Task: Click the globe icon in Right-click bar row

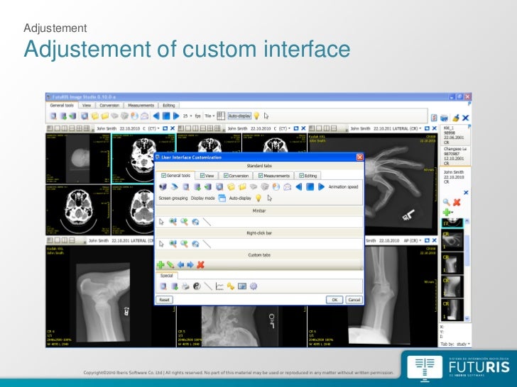Action: pos(195,244)
